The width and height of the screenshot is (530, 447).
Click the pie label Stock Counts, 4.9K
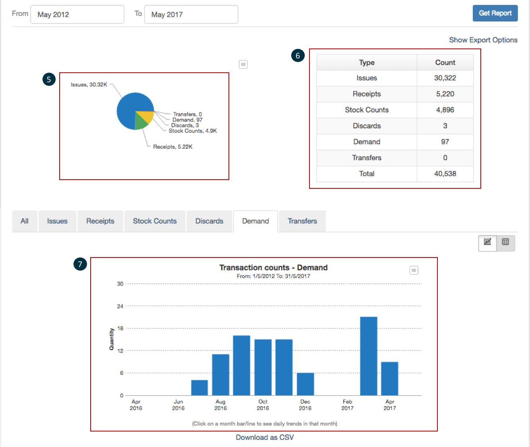(193, 131)
